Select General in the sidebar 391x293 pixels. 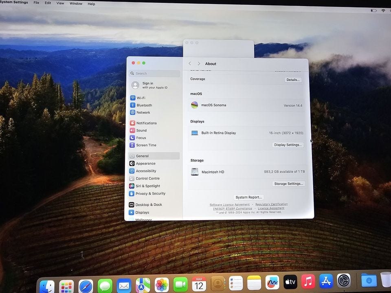pyautogui.click(x=154, y=156)
